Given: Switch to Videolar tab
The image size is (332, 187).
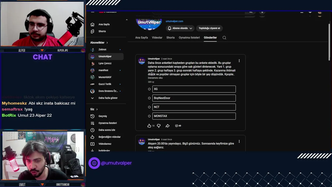Looking at the screenshot, I should coord(157,38).
